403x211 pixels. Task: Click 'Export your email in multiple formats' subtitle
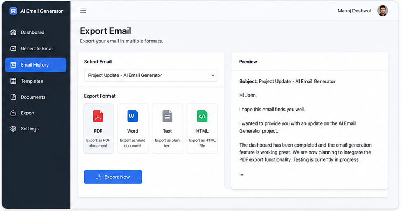coord(121,41)
